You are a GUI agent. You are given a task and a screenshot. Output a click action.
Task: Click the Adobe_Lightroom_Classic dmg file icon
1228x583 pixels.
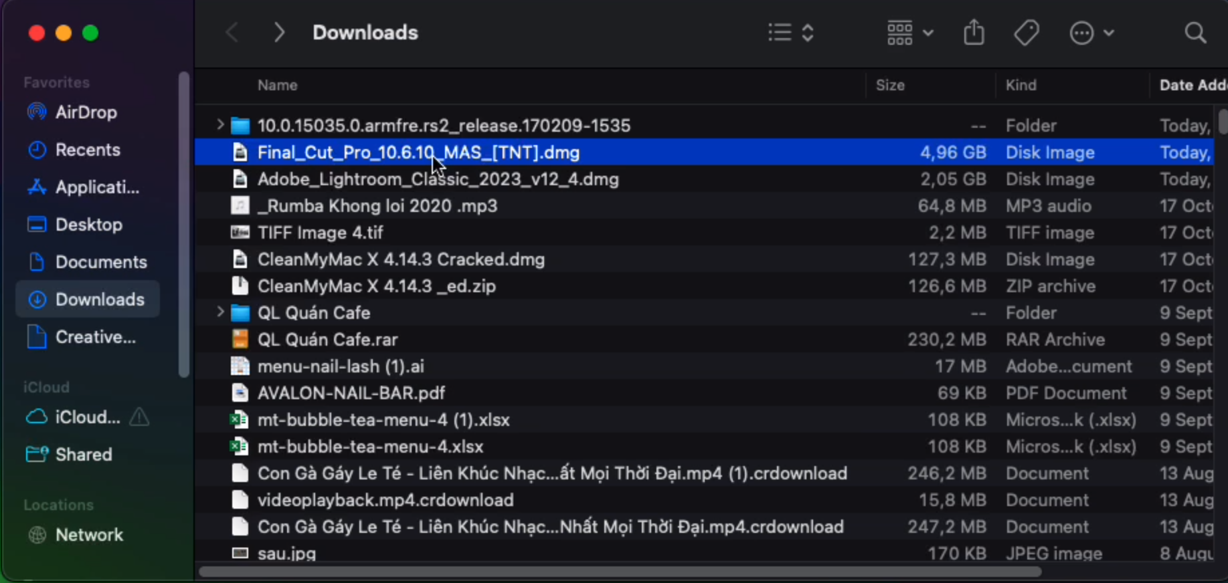point(240,179)
